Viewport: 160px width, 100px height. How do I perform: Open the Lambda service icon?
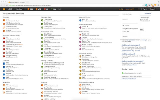[x=4, y=31]
